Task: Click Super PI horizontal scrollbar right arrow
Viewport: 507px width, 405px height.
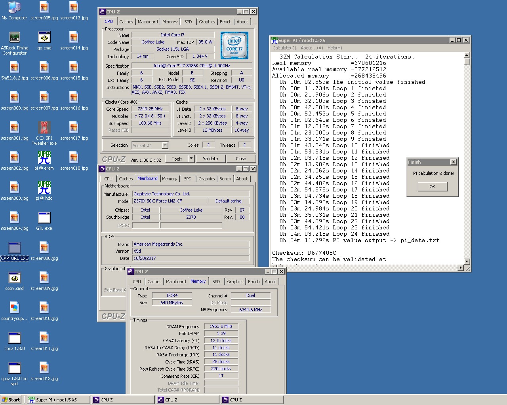Action: 460,268
